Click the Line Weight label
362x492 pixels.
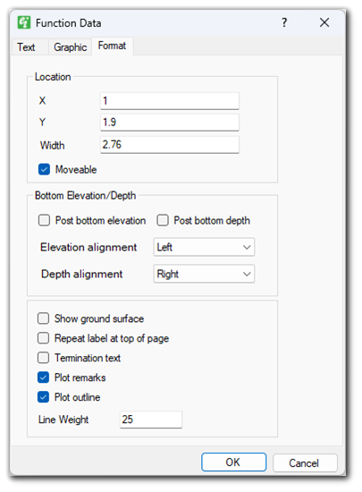click(x=63, y=420)
